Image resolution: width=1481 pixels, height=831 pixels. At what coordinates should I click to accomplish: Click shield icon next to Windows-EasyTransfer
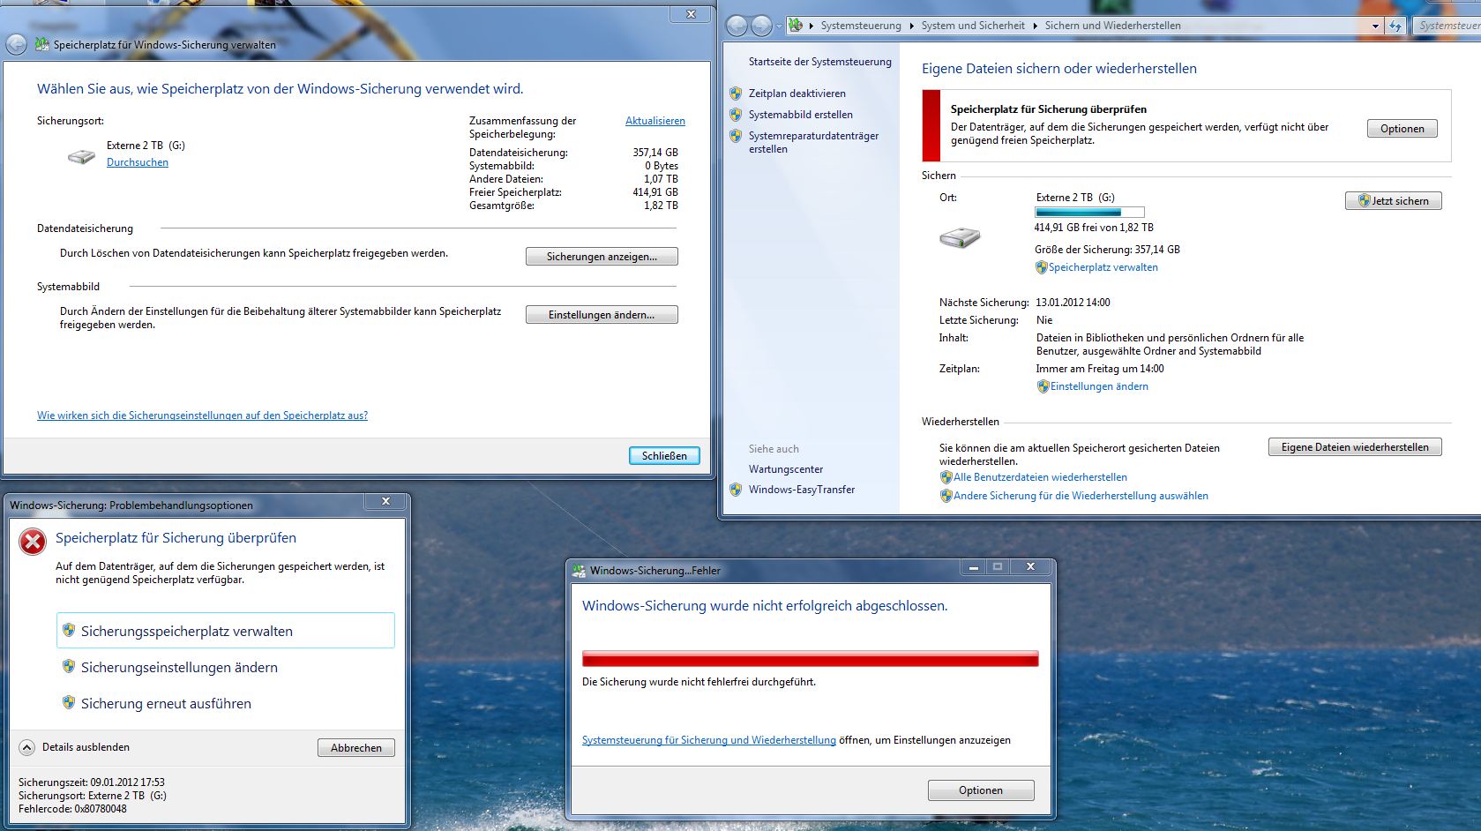(736, 490)
